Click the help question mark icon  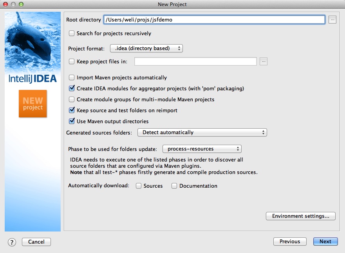tap(12, 242)
